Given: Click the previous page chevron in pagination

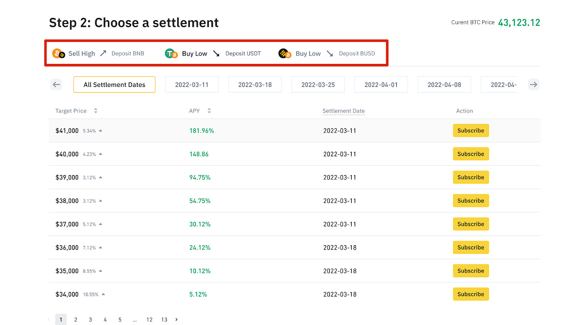Looking at the screenshot, I should pyautogui.click(x=48, y=319).
